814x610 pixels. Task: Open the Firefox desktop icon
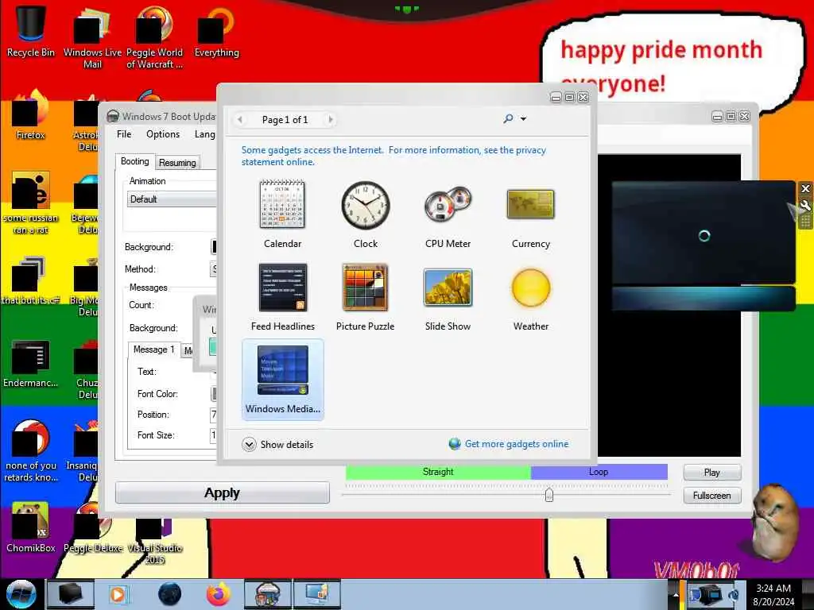coord(31,115)
